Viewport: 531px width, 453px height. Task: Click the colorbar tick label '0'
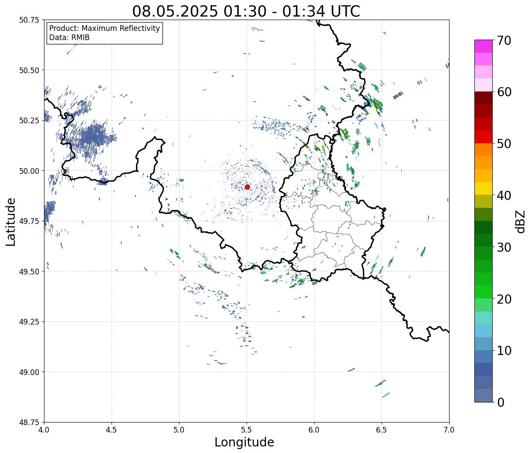click(501, 402)
